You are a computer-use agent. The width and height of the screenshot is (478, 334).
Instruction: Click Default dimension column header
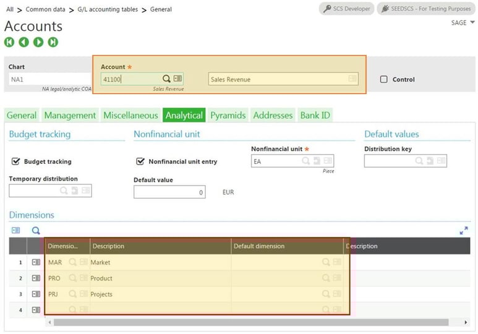287,246
